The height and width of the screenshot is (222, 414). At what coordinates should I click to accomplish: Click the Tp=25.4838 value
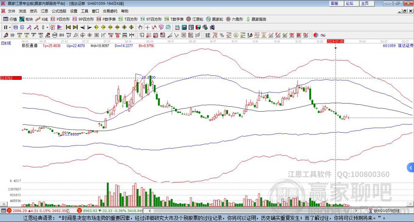pyautogui.click(x=51, y=46)
